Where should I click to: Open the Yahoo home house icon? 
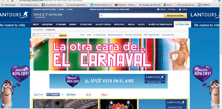[180, 9]
